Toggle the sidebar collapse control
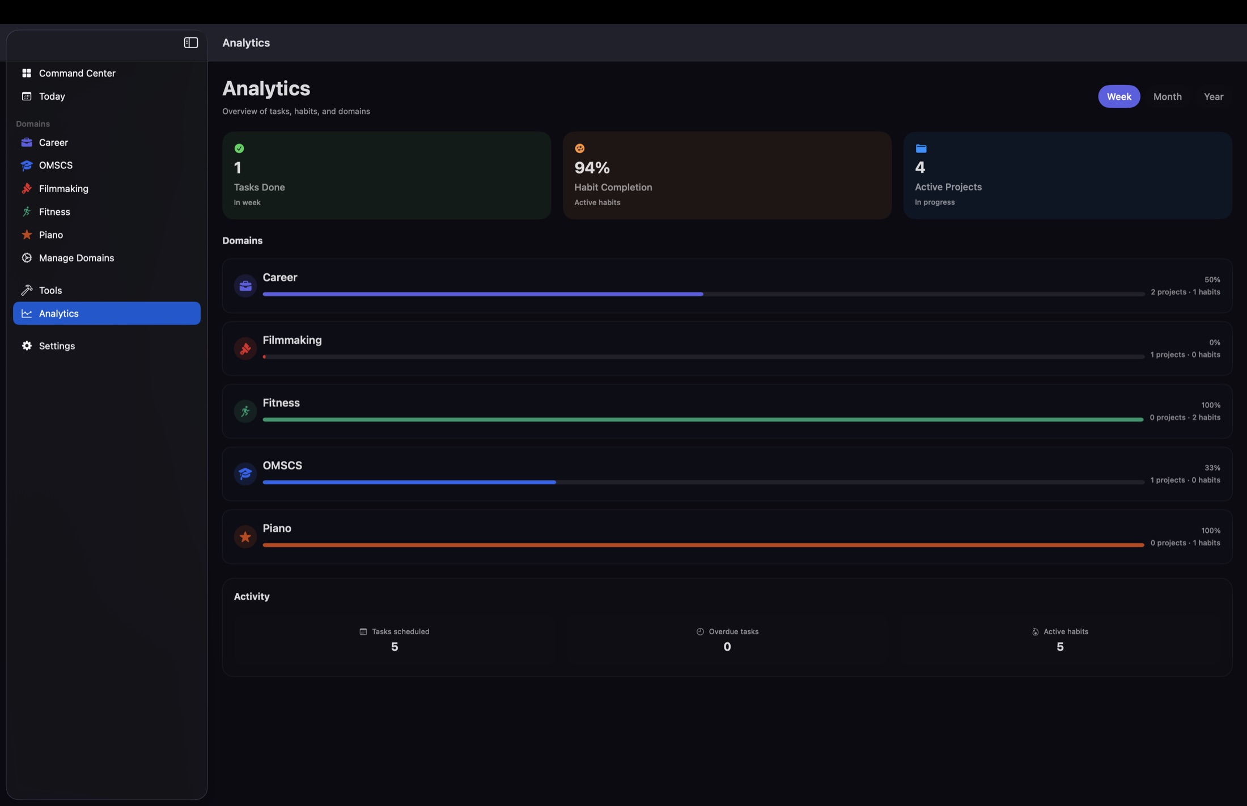The height and width of the screenshot is (806, 1247). [x=190, y=43]
